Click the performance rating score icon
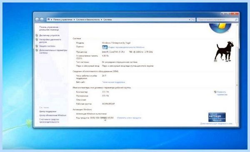The height and width of the screenshot is (152, 250). 105,47
